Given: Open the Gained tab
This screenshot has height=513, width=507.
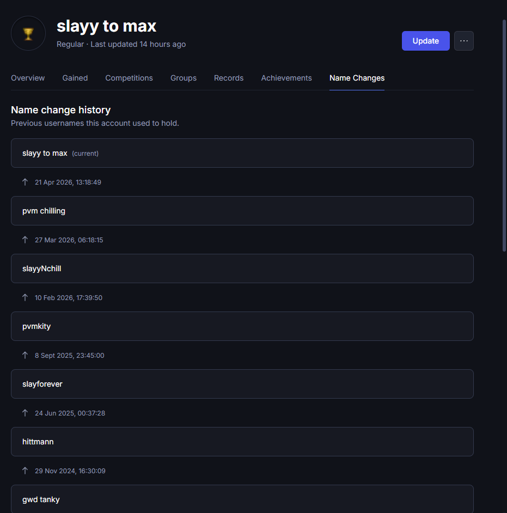Looking at the screenshot, I should click(75, 78).
